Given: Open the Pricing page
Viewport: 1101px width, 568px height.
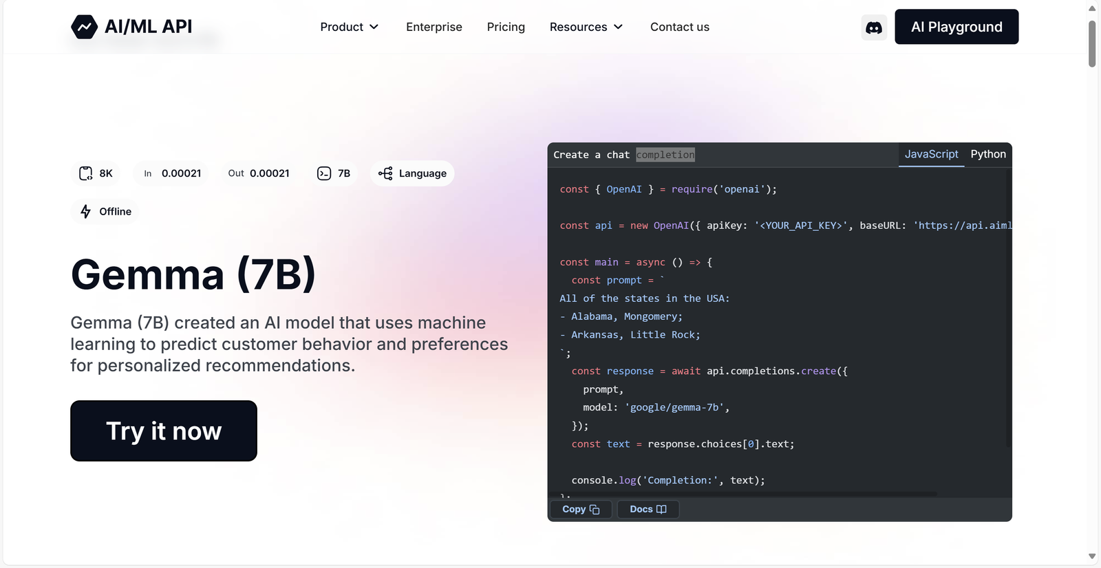Looking at the screenshot, I should (x=506, y=27).
